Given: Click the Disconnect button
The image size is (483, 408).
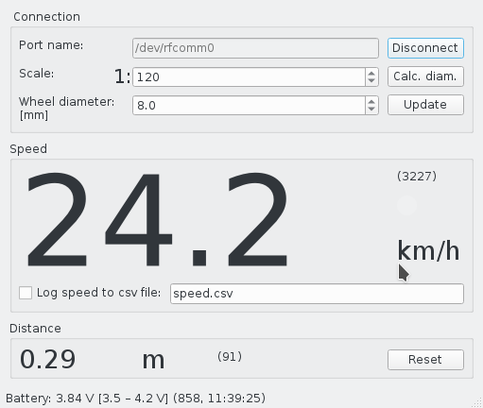Looking at the screenshot, I should pyautogui.click(x=425, y=48).
